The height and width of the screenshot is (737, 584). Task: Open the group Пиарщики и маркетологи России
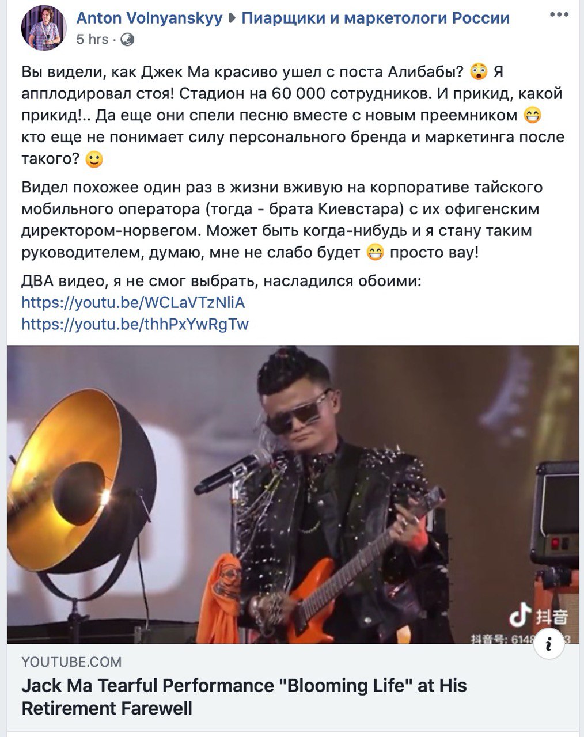pyautogui.click(x=376, y=18)
